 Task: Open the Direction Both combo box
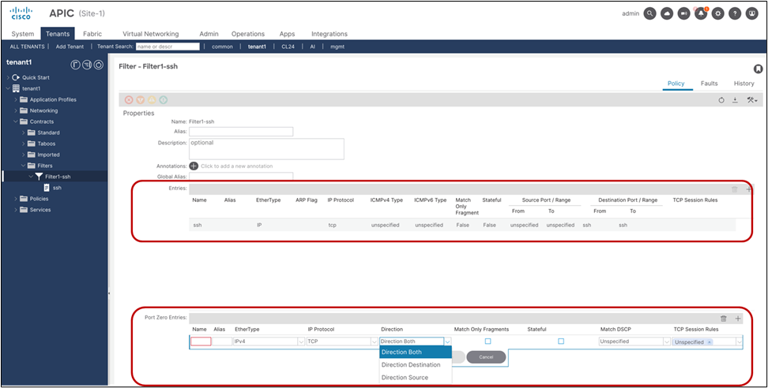click(x=416, y=341)
